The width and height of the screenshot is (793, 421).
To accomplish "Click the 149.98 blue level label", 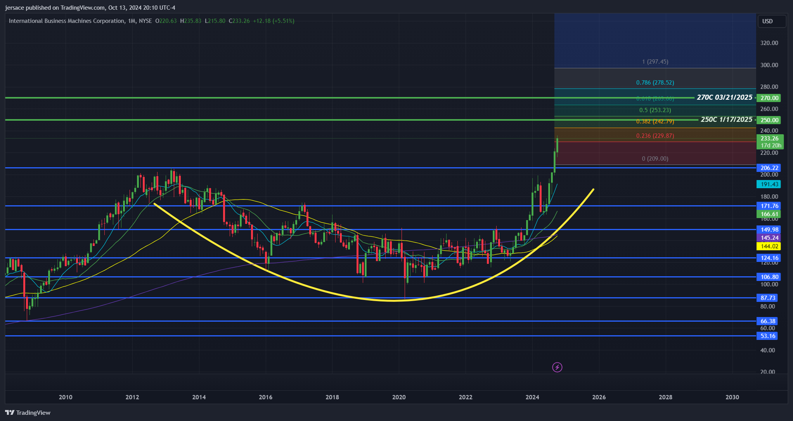I will (769, 229).
